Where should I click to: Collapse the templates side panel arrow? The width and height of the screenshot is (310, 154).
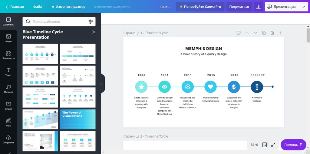tap(101, 84)
